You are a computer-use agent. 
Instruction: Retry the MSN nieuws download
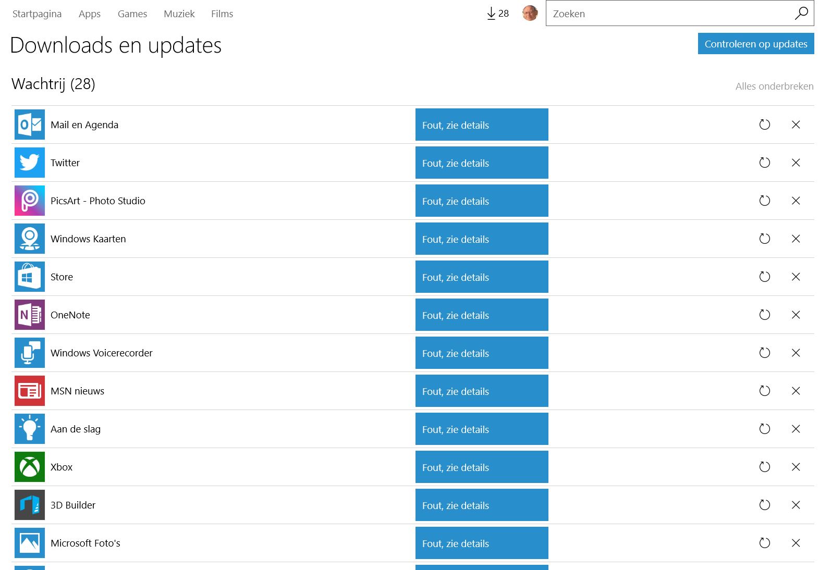(765, 391)
